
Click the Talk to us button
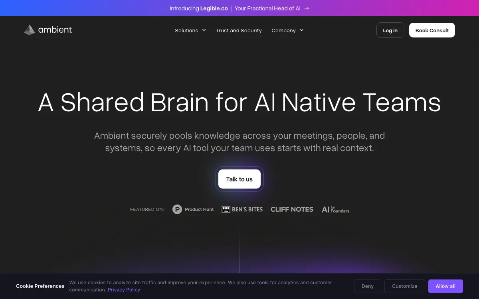click(239, 179)
